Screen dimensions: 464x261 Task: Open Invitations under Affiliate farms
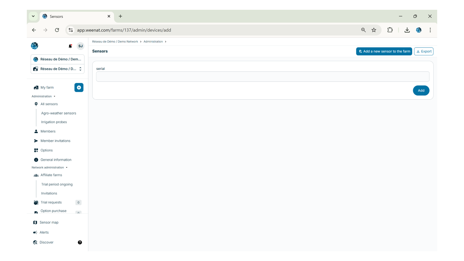(x=49, y=194)
